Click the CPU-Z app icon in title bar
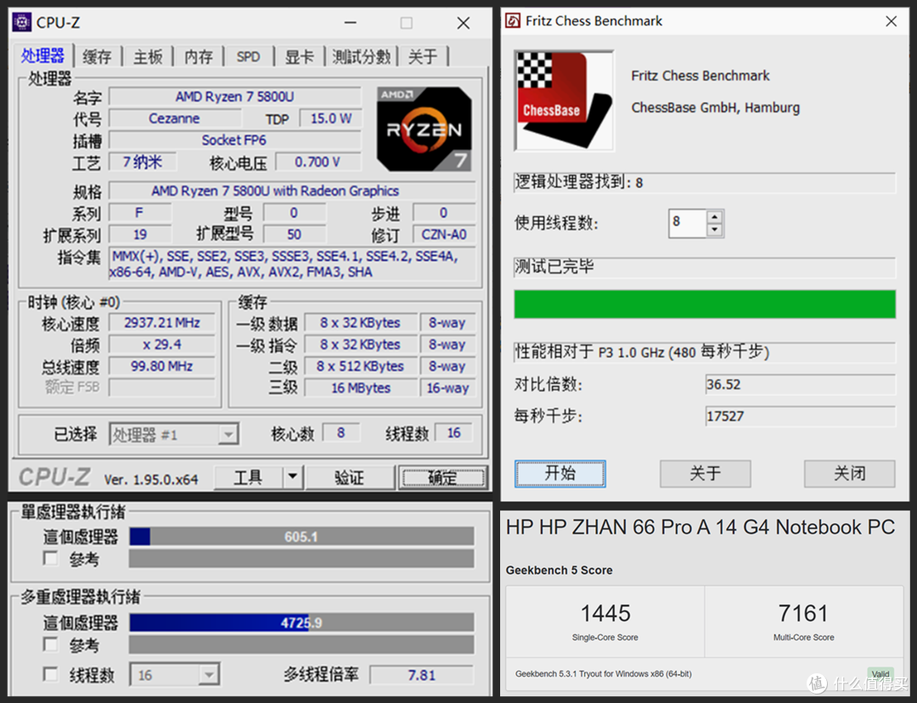The height and width of the screenshot is (703, 917). pyautogui.click(x=22, y=22)
